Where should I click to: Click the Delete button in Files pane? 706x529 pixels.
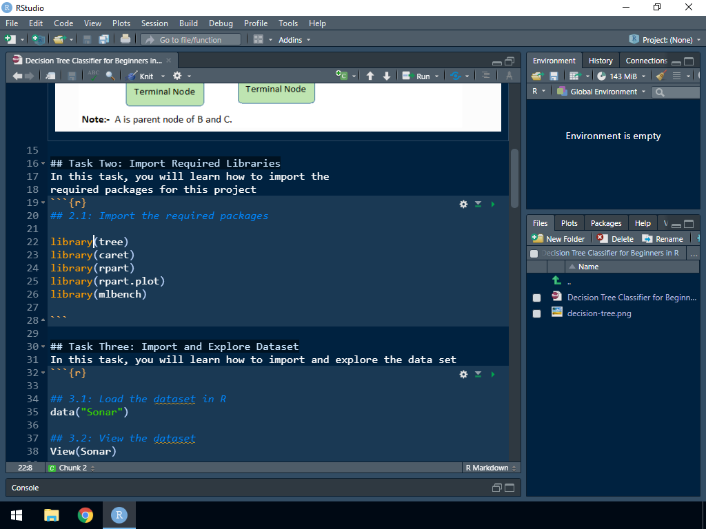(615, 239)
